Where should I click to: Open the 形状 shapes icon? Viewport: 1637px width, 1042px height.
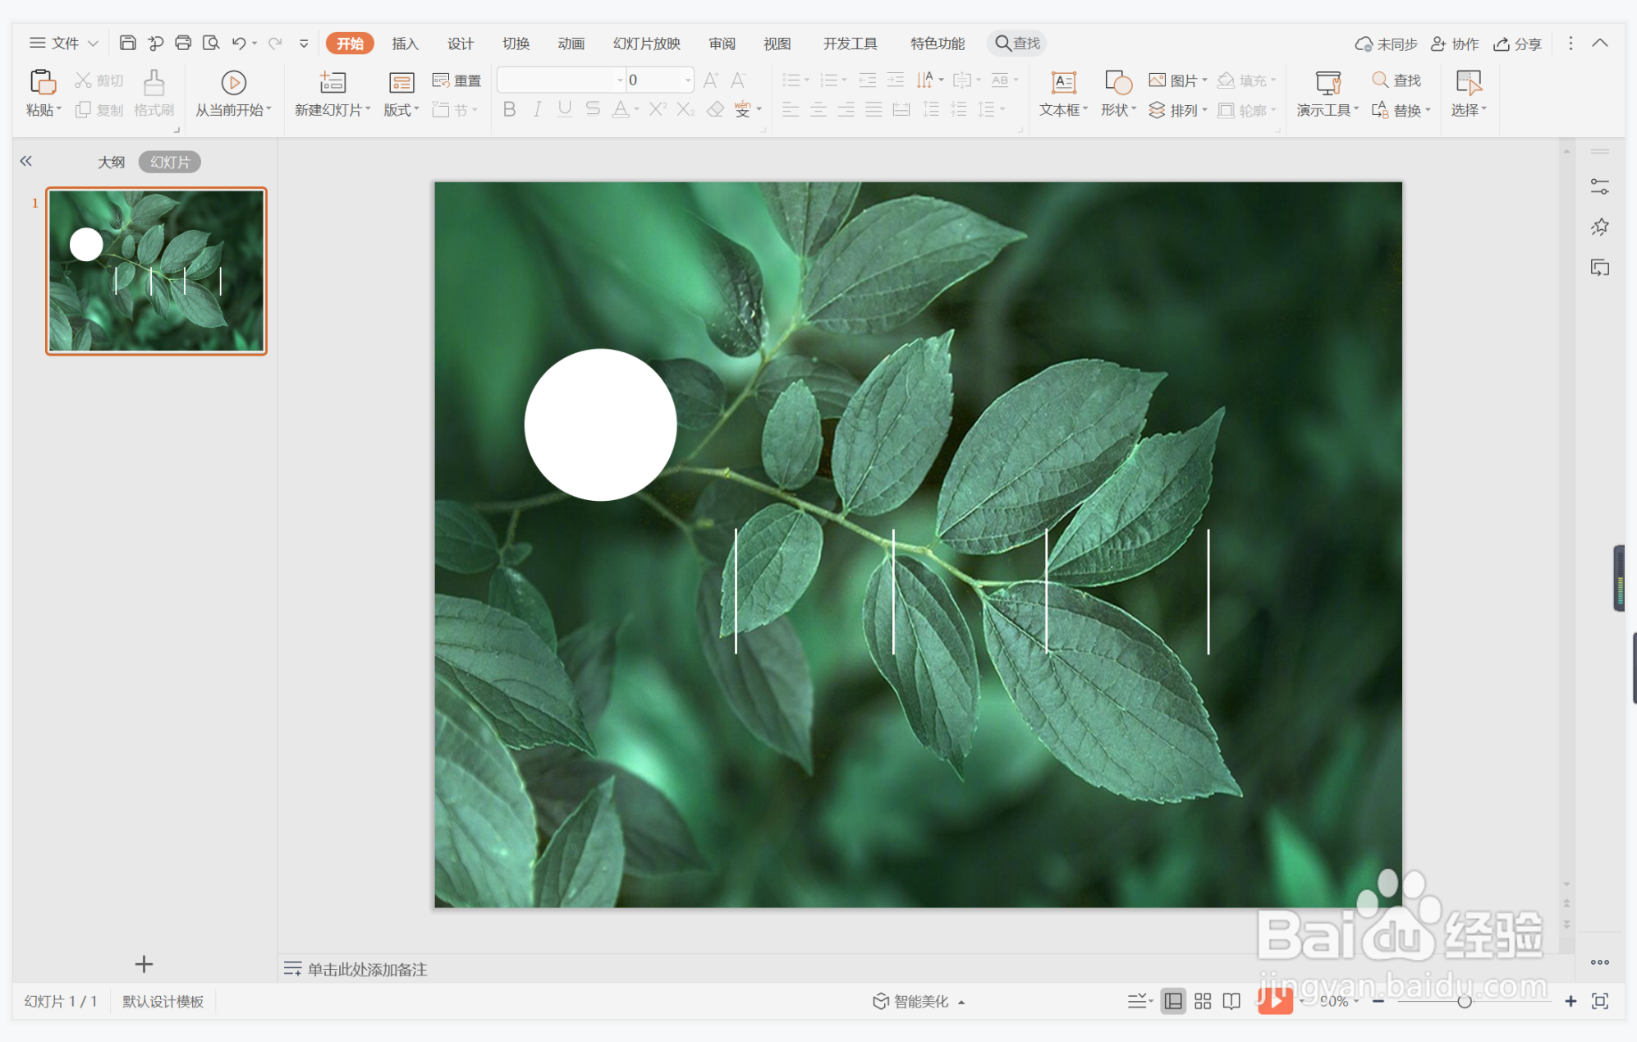point(1117,83)
